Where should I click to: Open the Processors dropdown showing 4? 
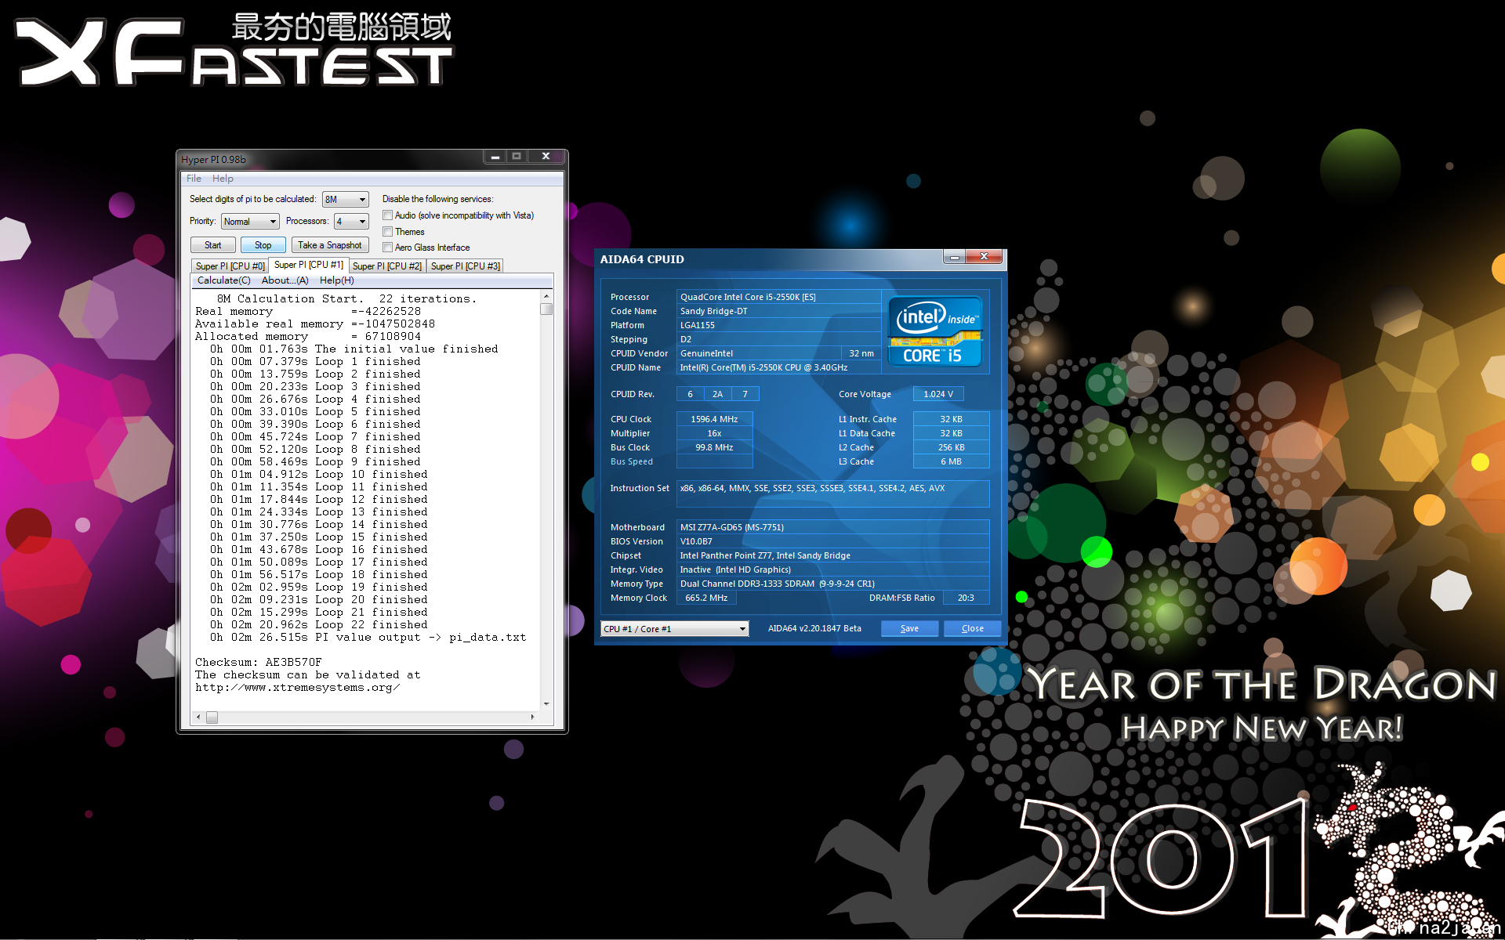click(x=351, y=222)
